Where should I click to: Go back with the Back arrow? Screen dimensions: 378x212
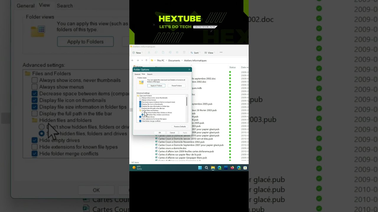point(132,60)
